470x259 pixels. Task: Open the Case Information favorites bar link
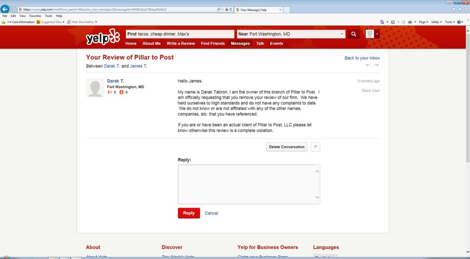click(21, 22)
